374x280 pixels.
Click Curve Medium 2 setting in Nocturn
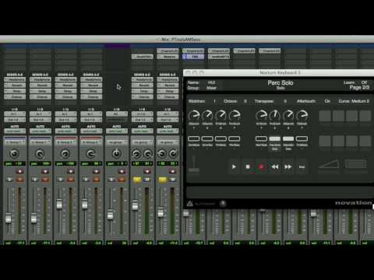(354, 101)
